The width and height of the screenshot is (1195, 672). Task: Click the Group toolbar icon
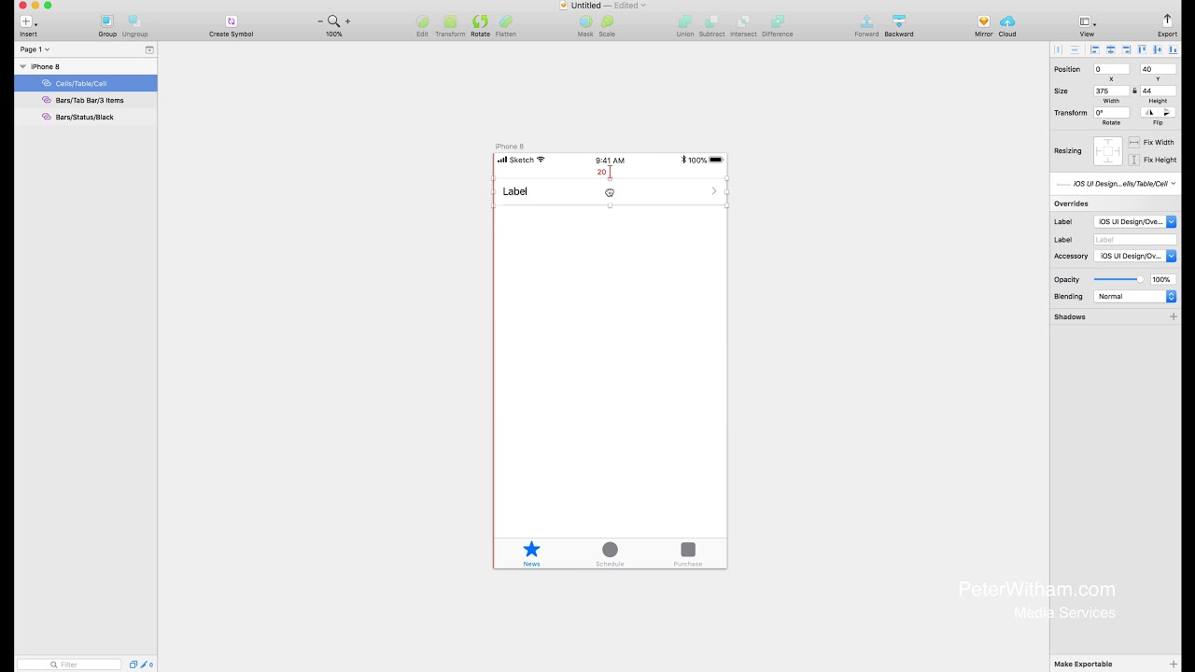(x=107, y=21)
